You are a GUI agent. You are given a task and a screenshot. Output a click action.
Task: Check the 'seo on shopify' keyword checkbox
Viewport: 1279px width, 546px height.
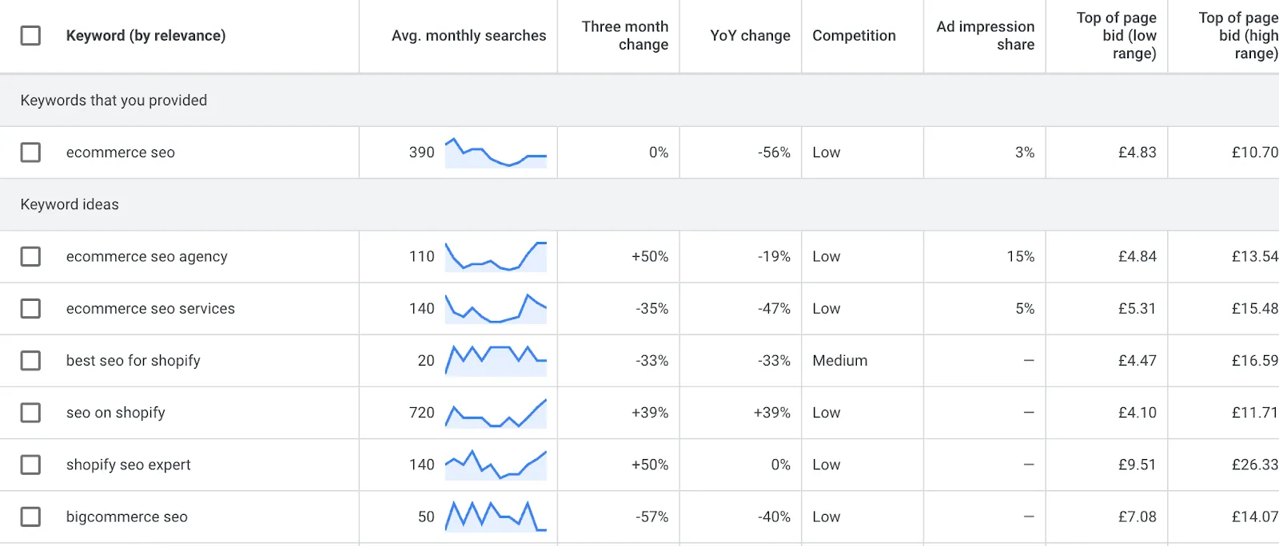tap(30, 413)
